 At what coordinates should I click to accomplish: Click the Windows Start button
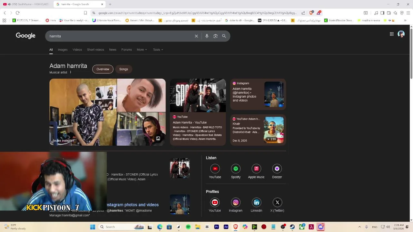(x=93, y=227)
